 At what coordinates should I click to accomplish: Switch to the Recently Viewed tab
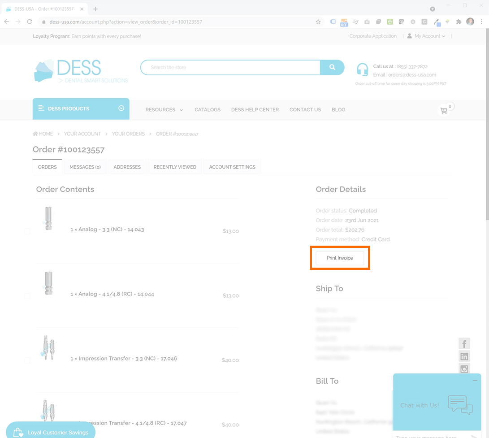pos(175,167)
